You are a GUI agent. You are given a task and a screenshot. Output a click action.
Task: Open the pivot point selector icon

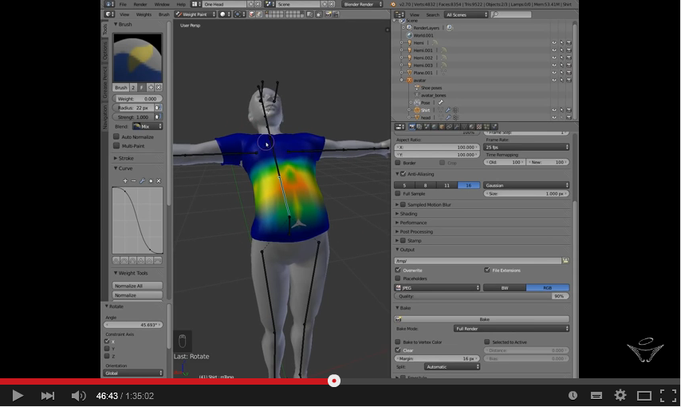239,14
